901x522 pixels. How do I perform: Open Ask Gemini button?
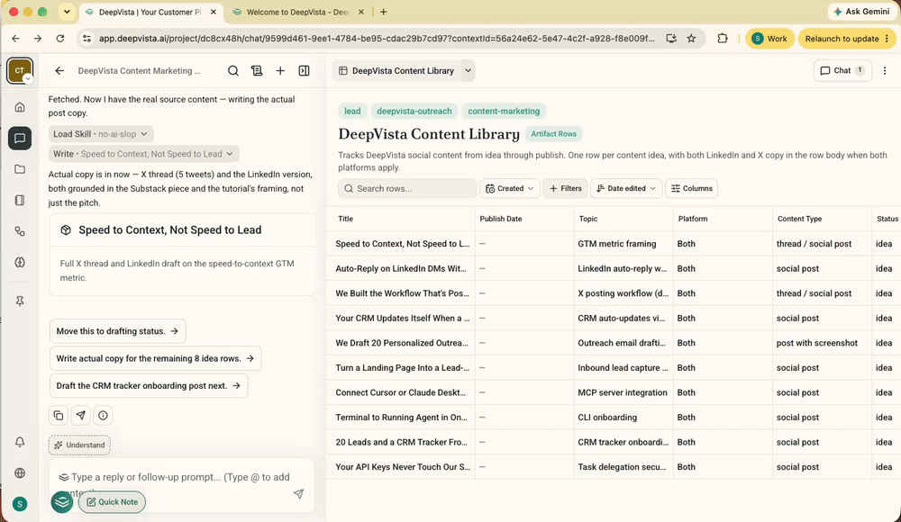pos(860,12)
